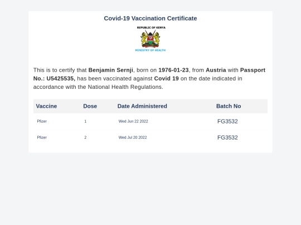Viewport: 301px width, 225px height.
Task: Click dose number 2 cell
Action: point(85,138)
